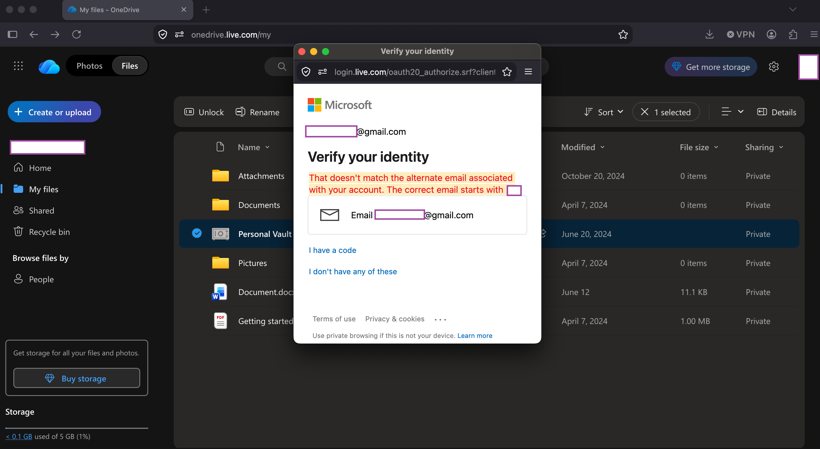Open the view layout options dropdown

click(x=732, y=112)
